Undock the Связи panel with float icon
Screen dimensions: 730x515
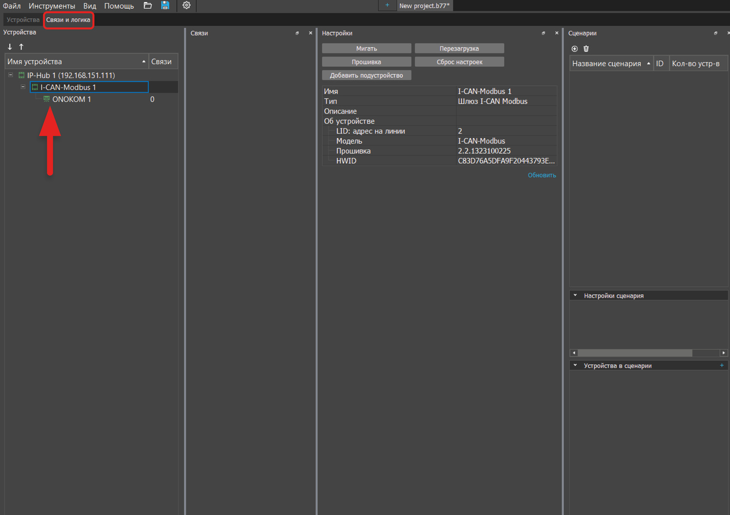[x=297, y=33]
